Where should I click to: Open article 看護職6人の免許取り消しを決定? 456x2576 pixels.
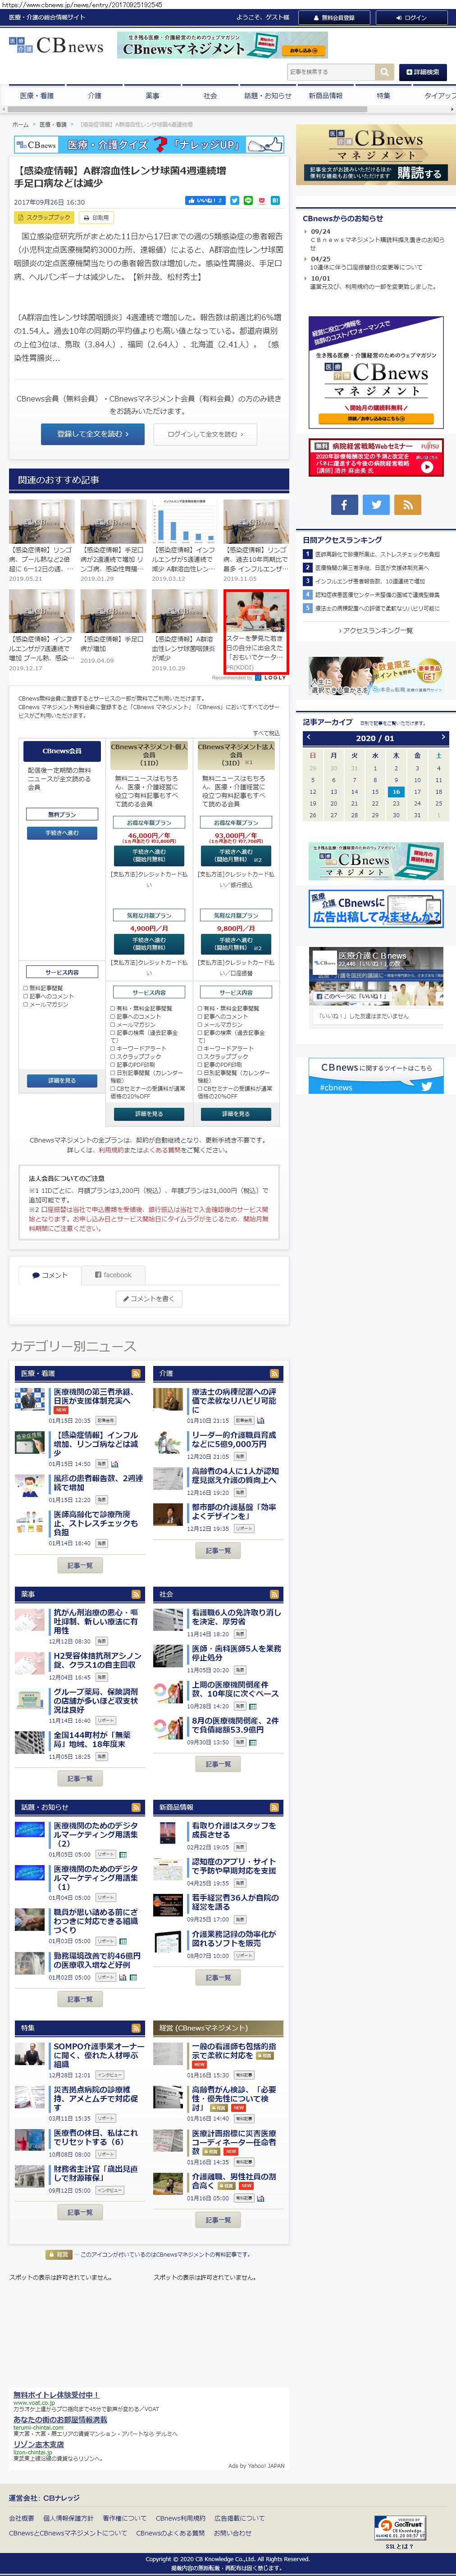click(236, 1617)
